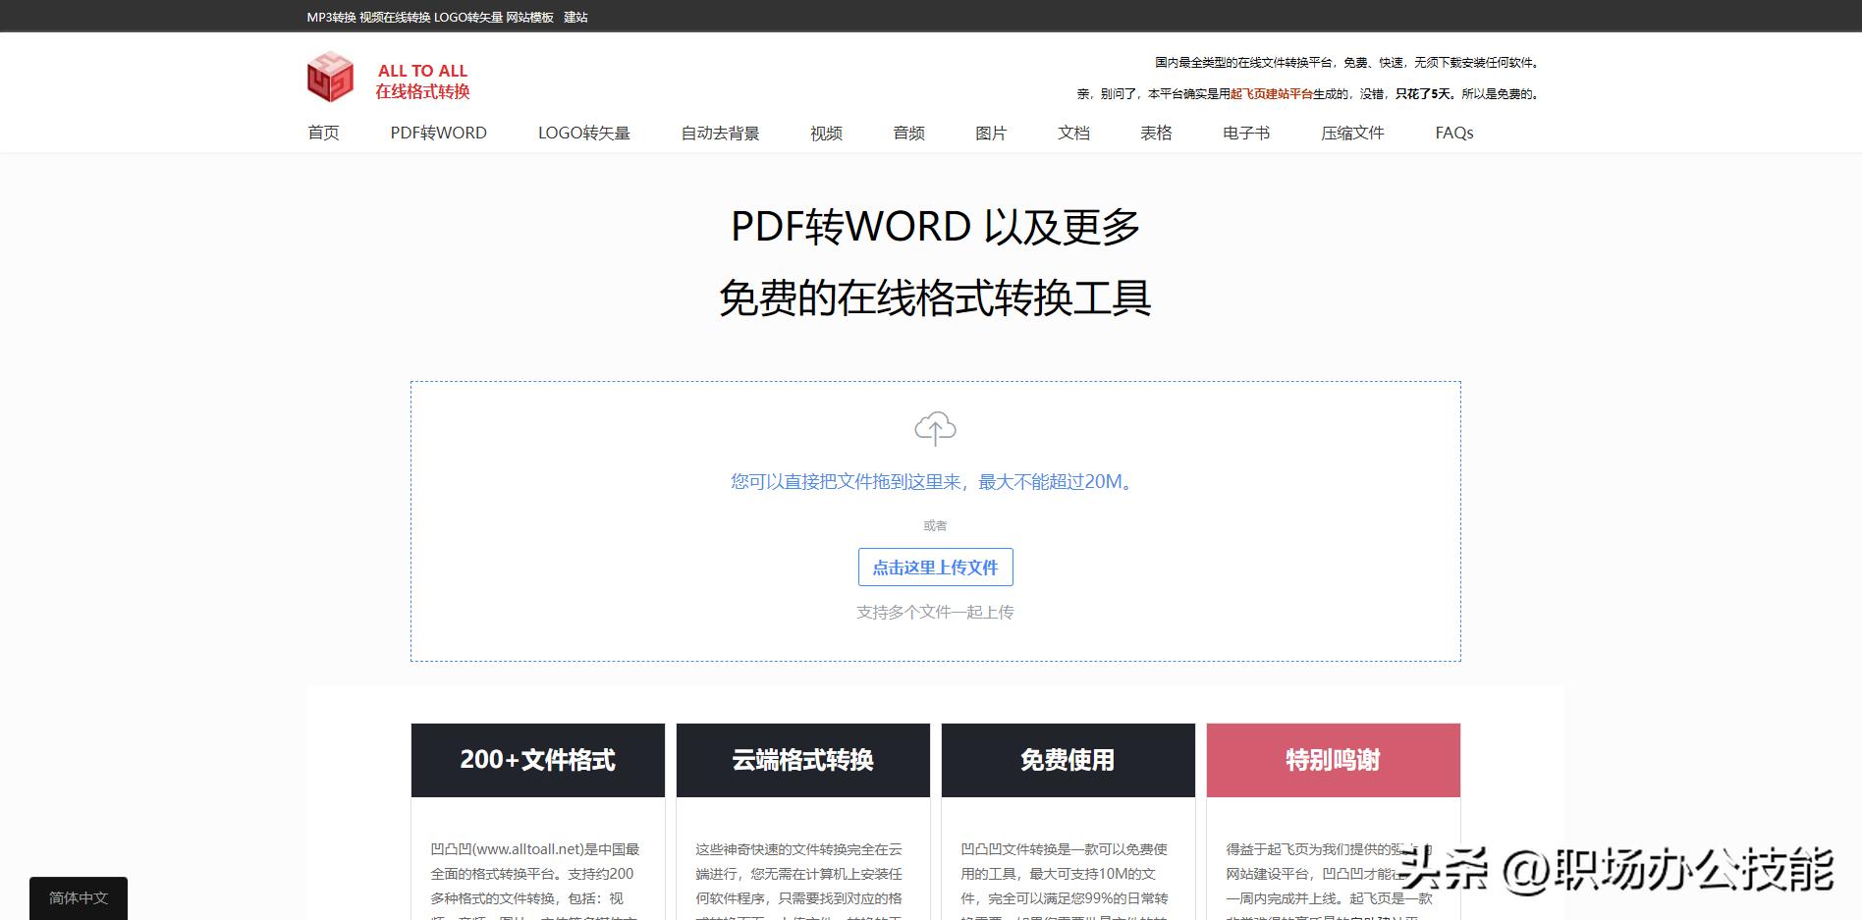This screenshot has width=1862, height=920.
Task: Open the 图片 conversion category
Action: 988,133
